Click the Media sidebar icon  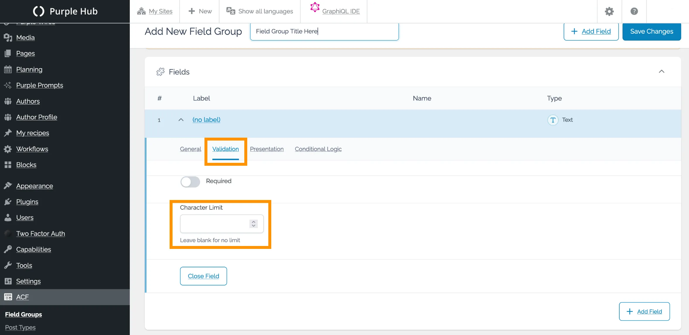click(8, 37)
